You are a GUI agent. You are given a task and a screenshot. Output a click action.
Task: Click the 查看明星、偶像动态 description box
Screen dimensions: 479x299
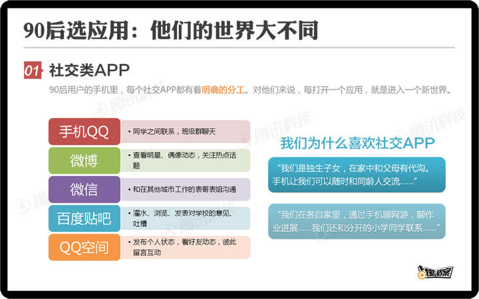click(x=186, y=160)
